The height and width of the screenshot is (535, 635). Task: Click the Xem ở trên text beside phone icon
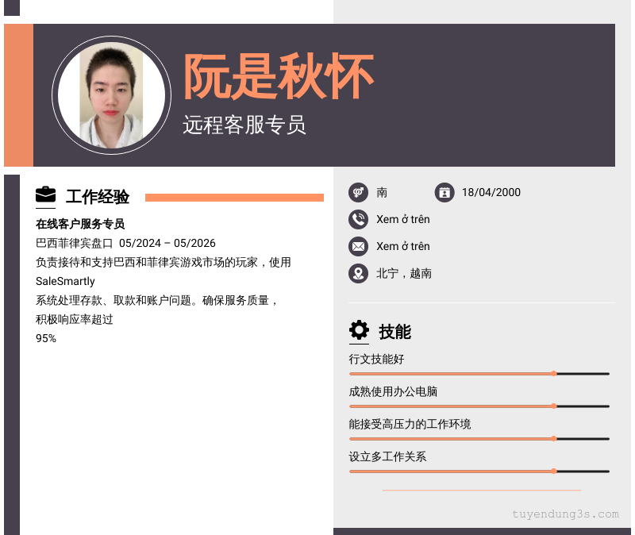(x=403, y=220)
